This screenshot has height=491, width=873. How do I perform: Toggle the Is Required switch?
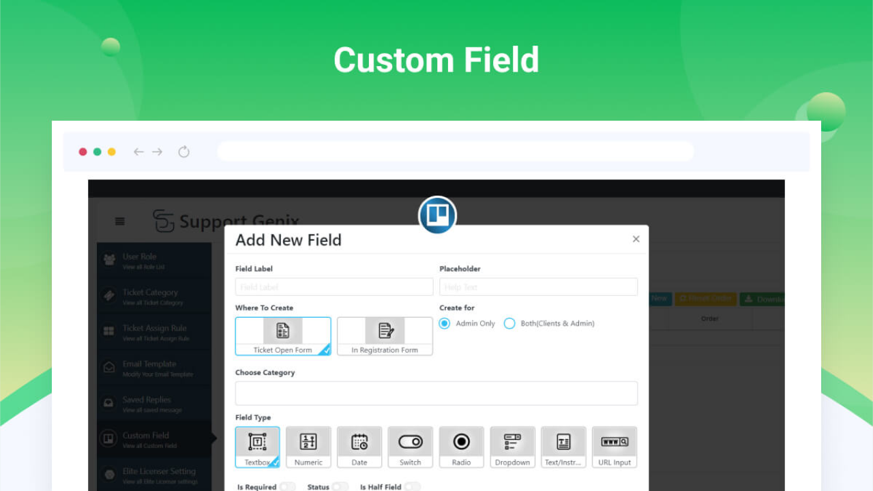point(287,487)
